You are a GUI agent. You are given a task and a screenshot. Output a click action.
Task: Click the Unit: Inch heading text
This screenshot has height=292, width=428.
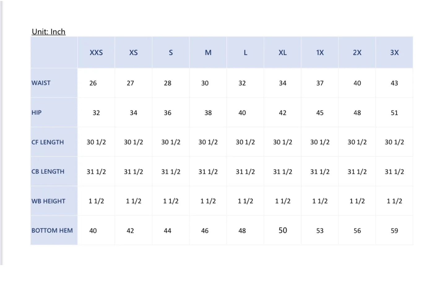[49, 32]
